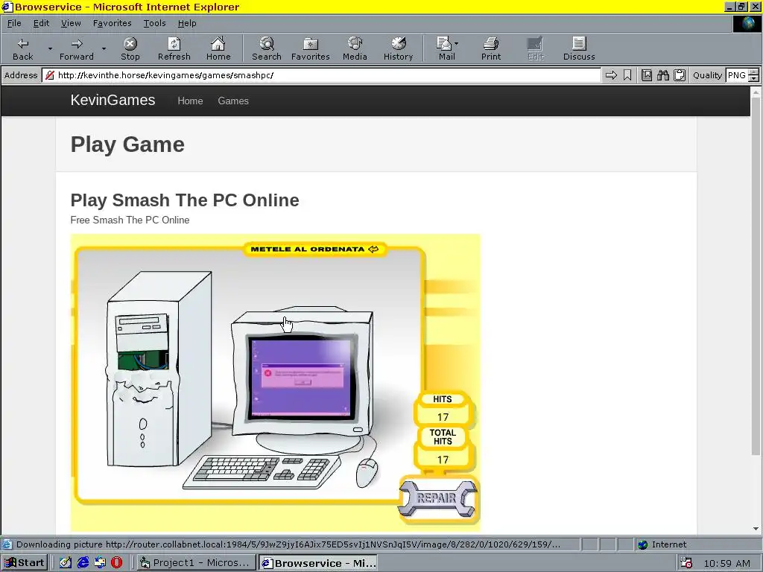This screenshot has height=572, width=763.
Task: Step Quality selector down
Action: pyautogui.click(x=754, y=78)
